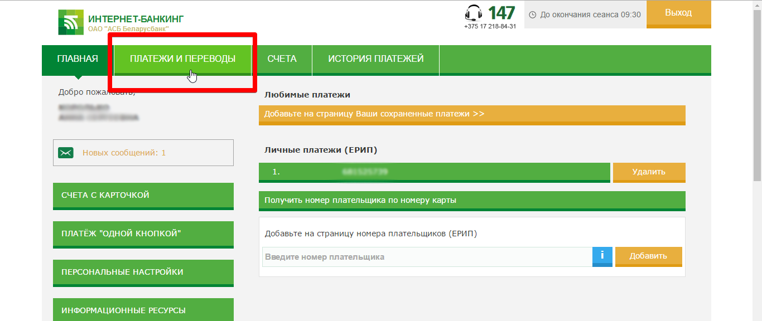The width and height of the screenshot is (762, 321).
Task: Click the Добавить button
Action: pyautogui.click(x=648, y=256)
